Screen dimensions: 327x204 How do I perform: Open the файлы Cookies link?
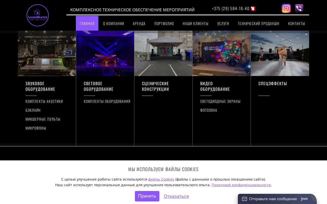(161, 179)
